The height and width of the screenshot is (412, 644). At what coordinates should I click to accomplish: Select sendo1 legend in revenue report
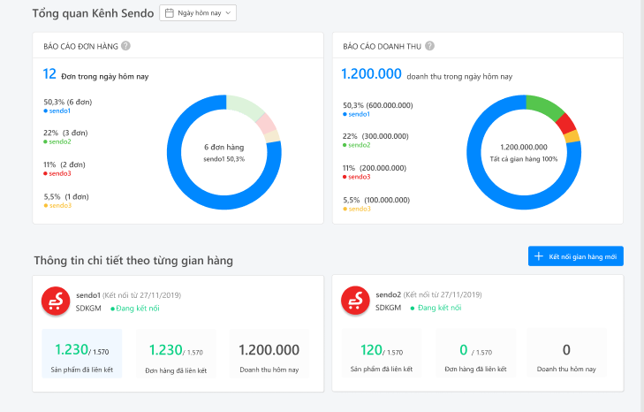coord(357,114)
